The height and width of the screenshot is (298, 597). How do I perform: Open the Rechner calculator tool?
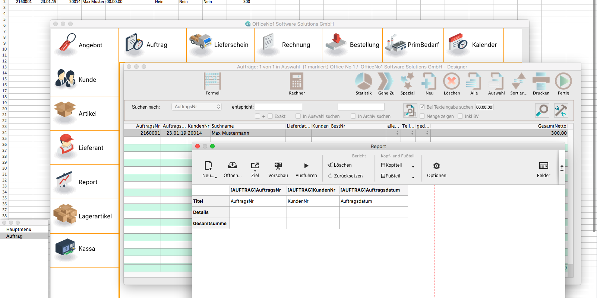coord(297,84)
